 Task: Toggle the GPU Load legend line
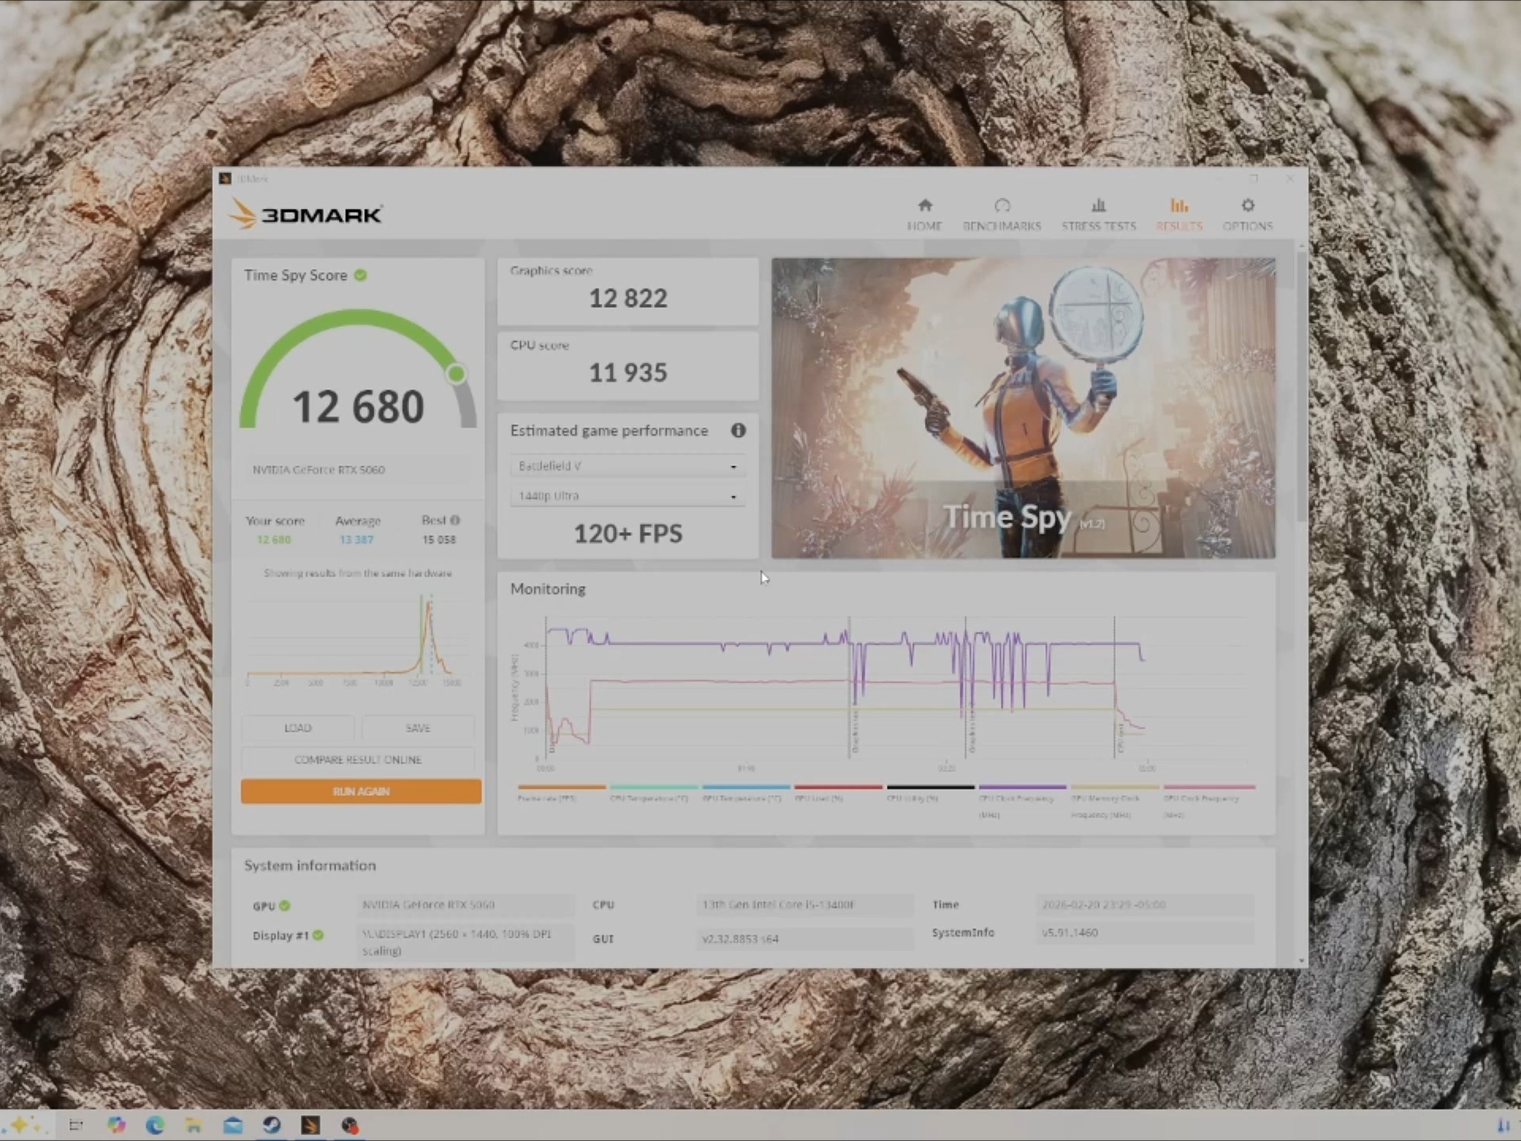pos(838,793)
